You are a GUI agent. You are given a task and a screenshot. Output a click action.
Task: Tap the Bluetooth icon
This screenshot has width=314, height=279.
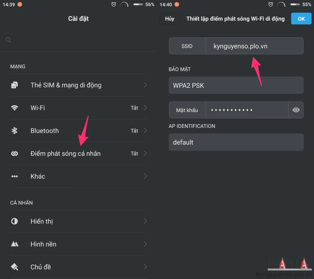click(x=14, y=131)
